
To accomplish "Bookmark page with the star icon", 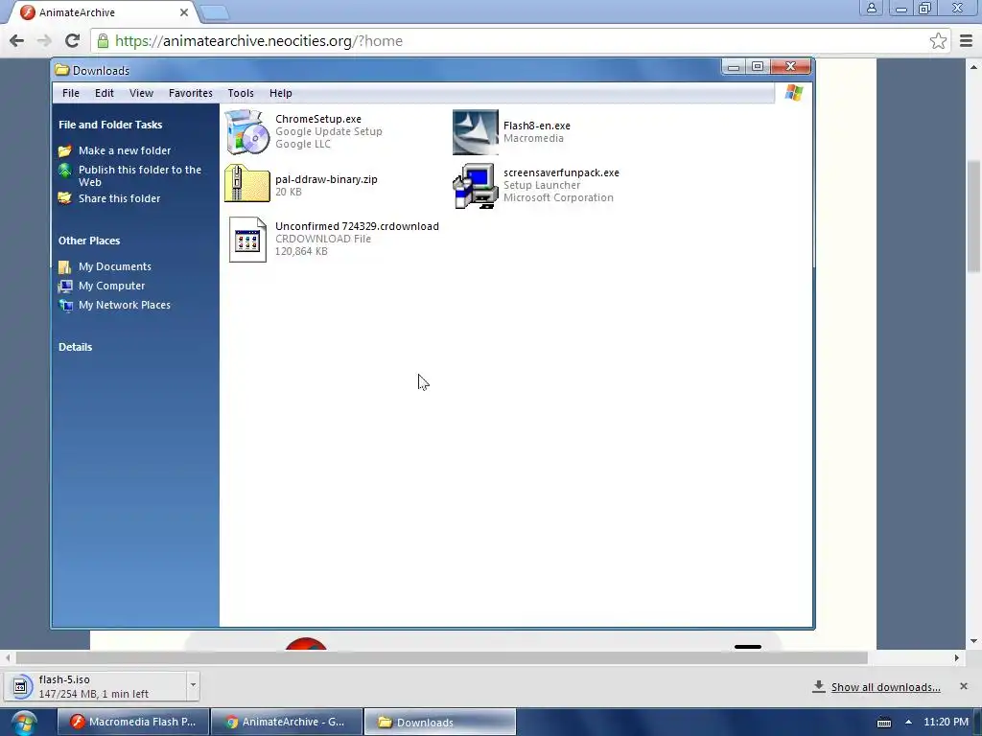I will pos(938,40).
